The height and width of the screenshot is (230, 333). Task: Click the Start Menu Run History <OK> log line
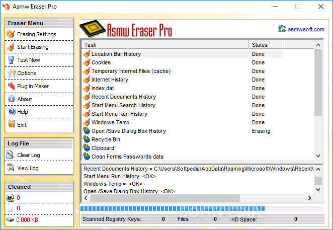click(x=120, y=176)
